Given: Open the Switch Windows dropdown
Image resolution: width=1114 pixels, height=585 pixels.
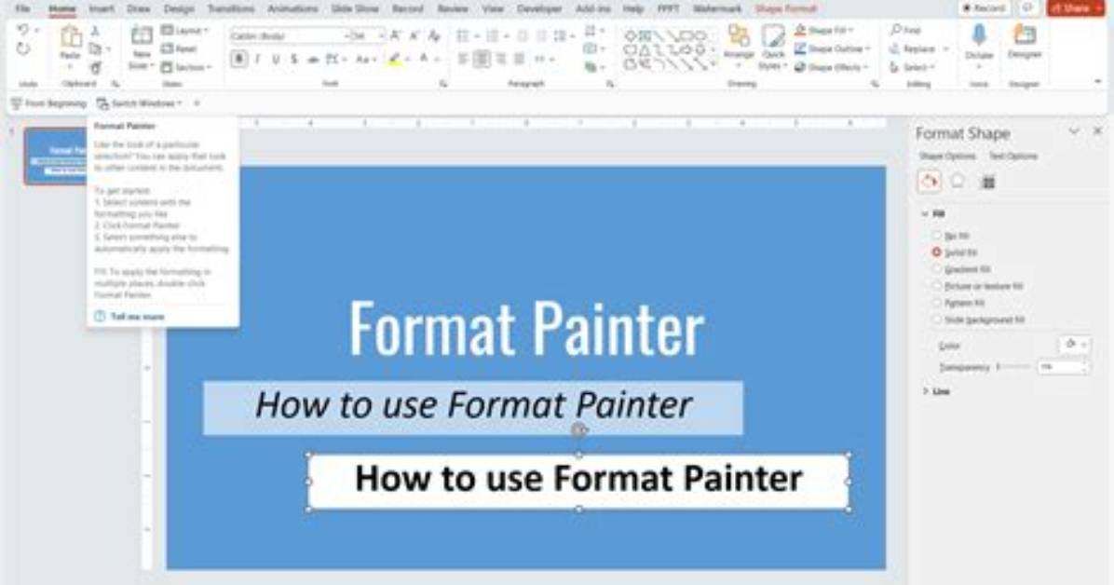Looking at the screenshot, I should click(140, 103).
